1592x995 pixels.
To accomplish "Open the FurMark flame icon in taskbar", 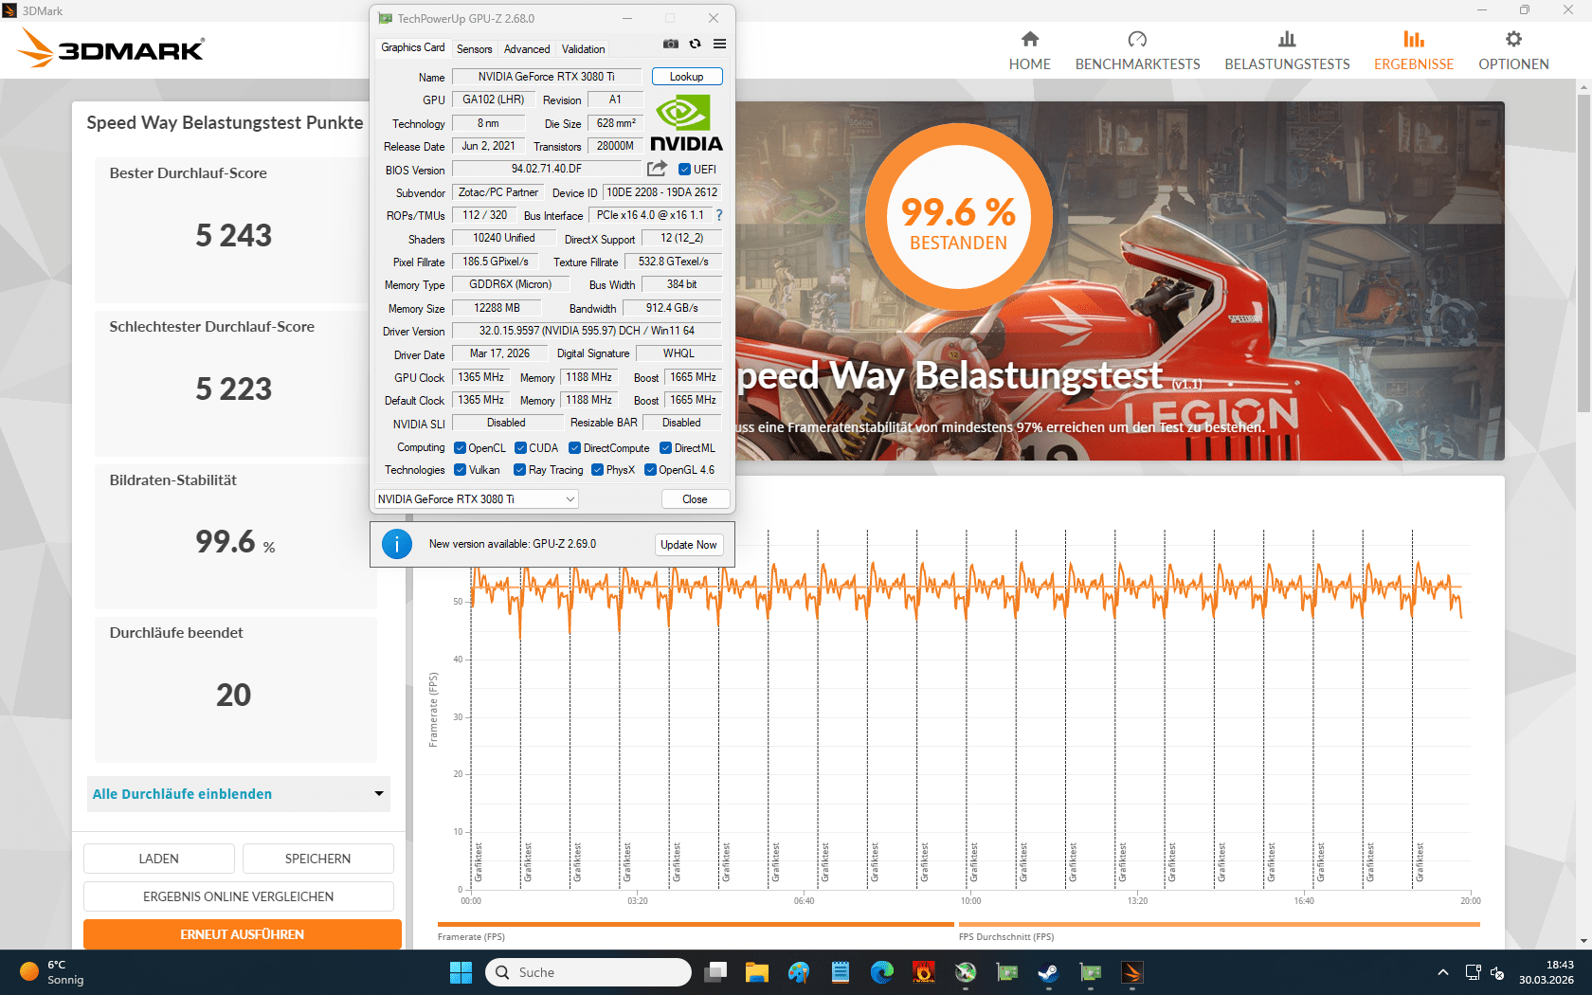I will pyautogui.click(x=924, y=972).
